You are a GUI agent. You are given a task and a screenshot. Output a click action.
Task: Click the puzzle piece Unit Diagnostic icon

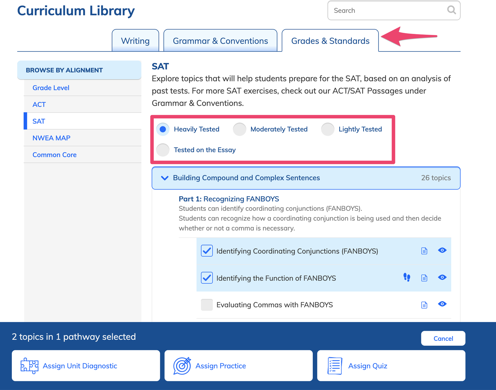click(x=29, y=366)
